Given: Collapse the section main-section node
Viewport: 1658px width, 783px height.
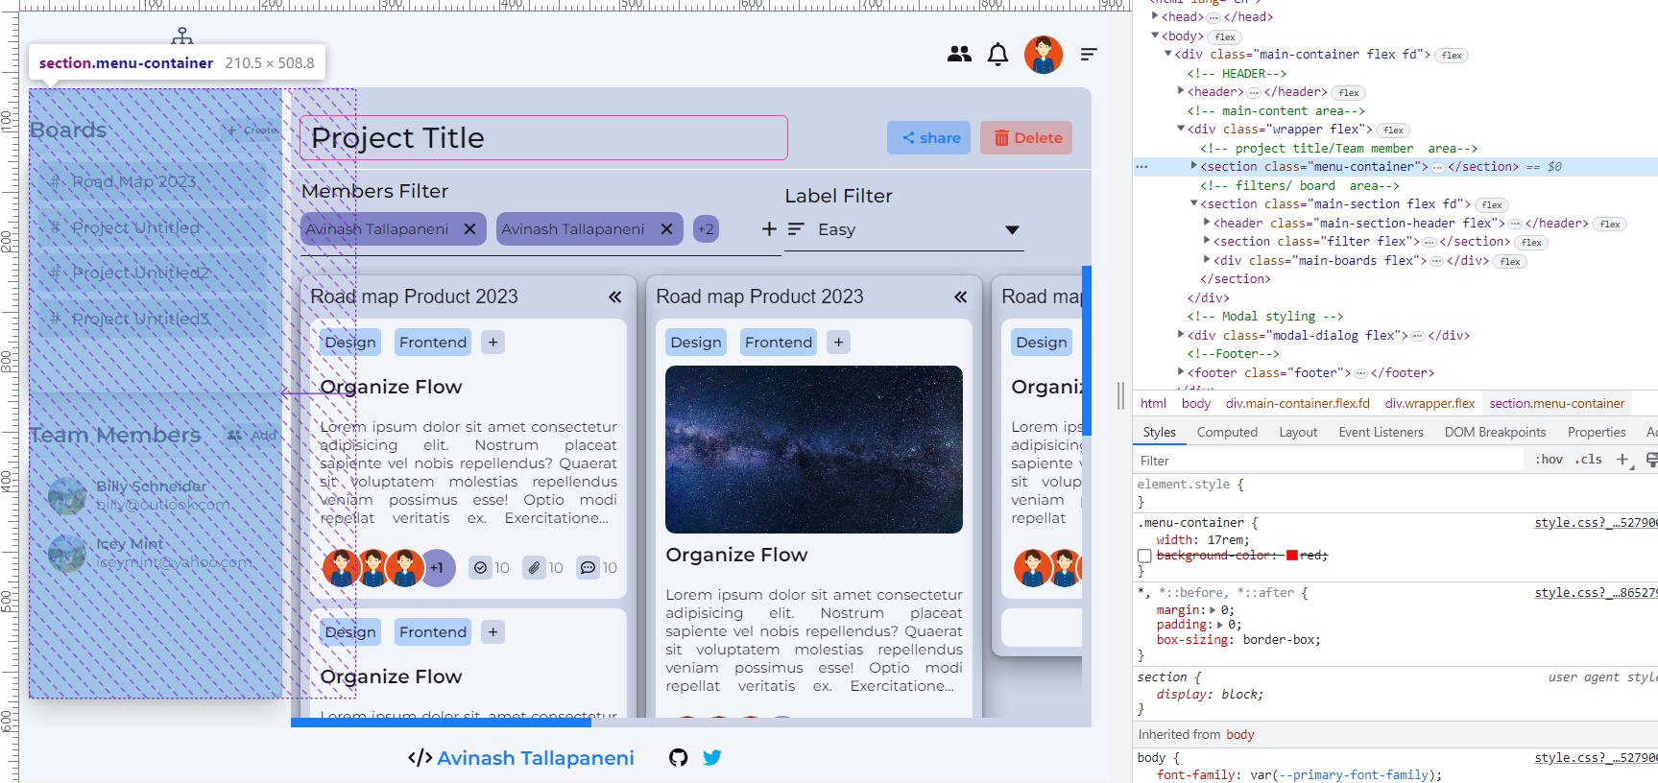Looking at the screenshot, I should tap(1194, 203).
